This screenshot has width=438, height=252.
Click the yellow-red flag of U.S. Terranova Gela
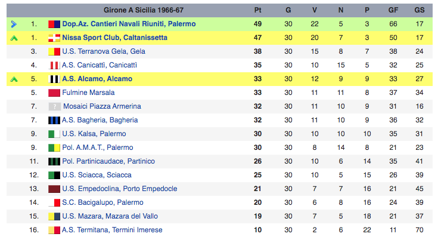tap(54, 51)
